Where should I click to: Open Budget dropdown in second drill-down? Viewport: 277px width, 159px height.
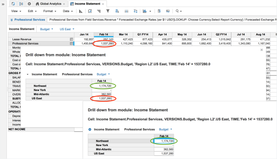(166, 130)
